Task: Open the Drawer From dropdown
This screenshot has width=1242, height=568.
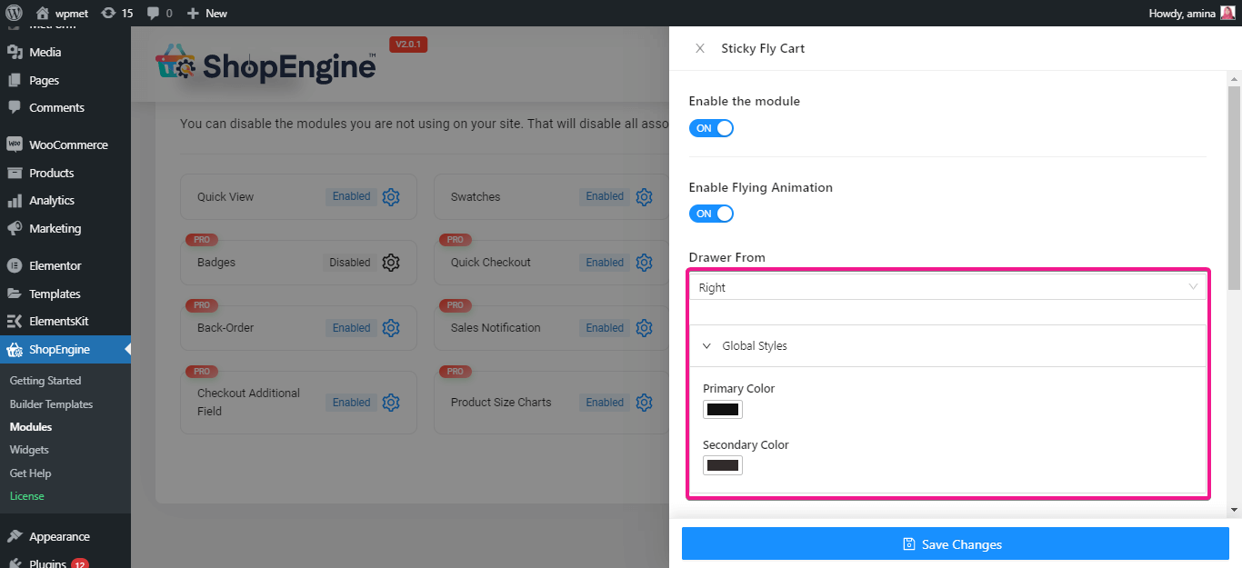Action: tap(947, 287)
